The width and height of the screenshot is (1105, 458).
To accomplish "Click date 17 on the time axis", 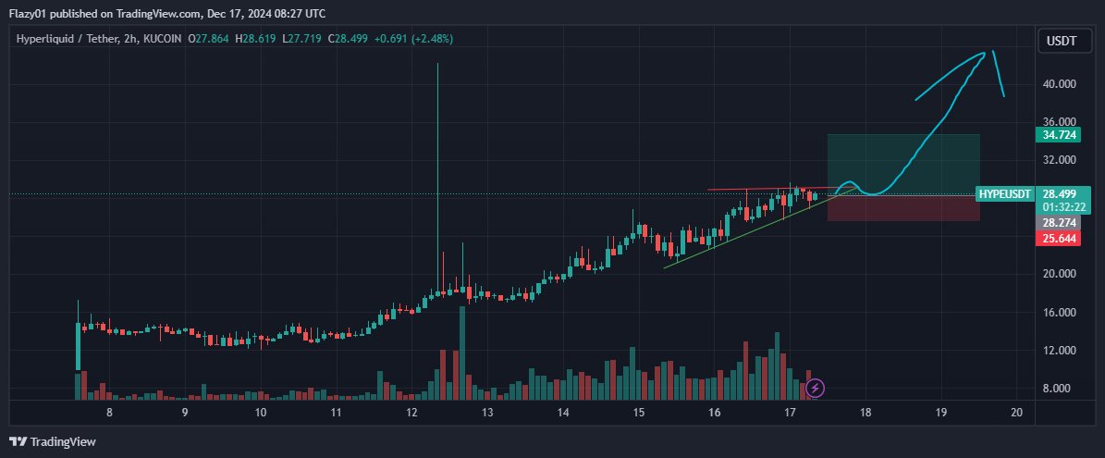I will click(790, 413).
